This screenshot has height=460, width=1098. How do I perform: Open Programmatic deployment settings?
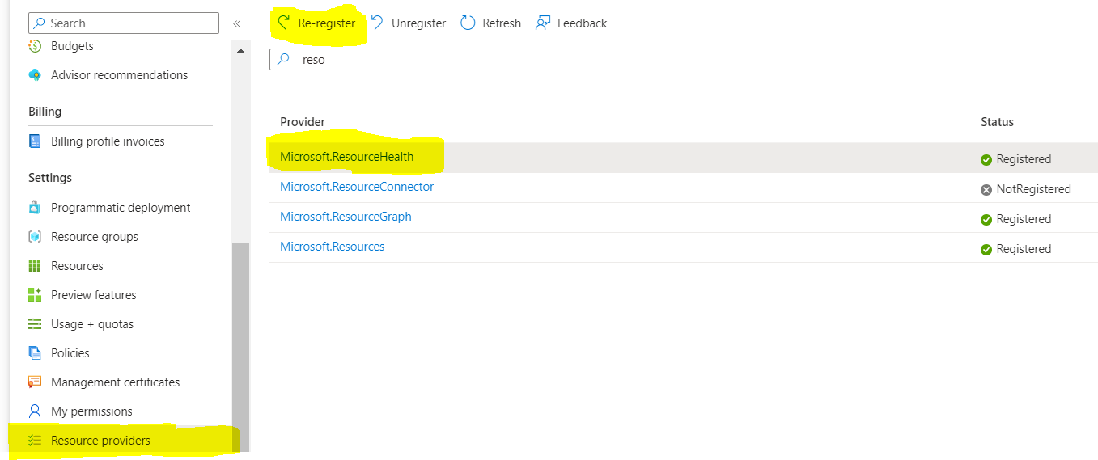tap(121, 208)
